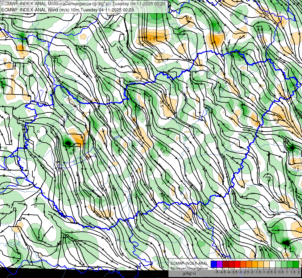Pick the orange-red swatch between -3 and -2.5
Screen dimensions: 302x278
[x=243, y=264]
